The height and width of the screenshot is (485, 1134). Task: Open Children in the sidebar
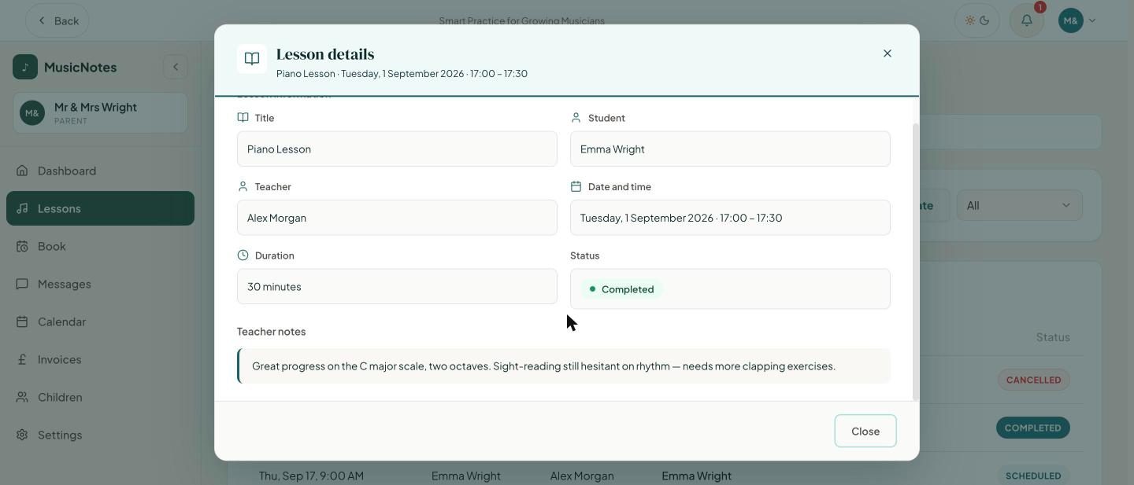click(100, 397)
